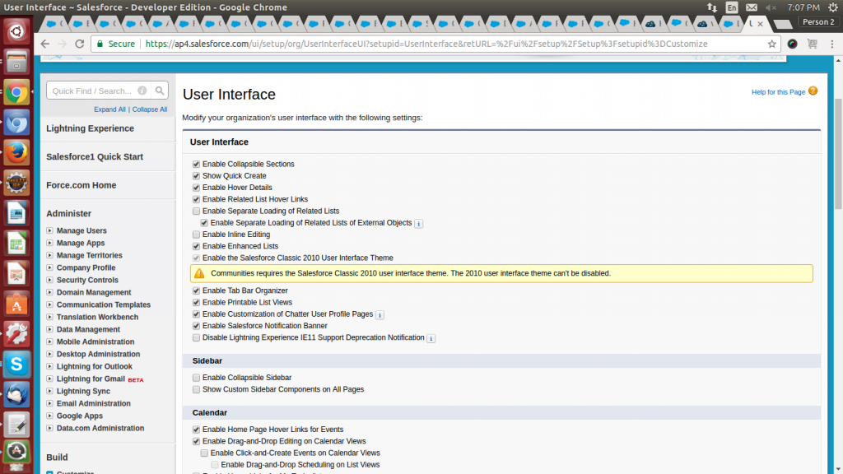
Task: Click the help question mark icon
Action: [813, 91]
